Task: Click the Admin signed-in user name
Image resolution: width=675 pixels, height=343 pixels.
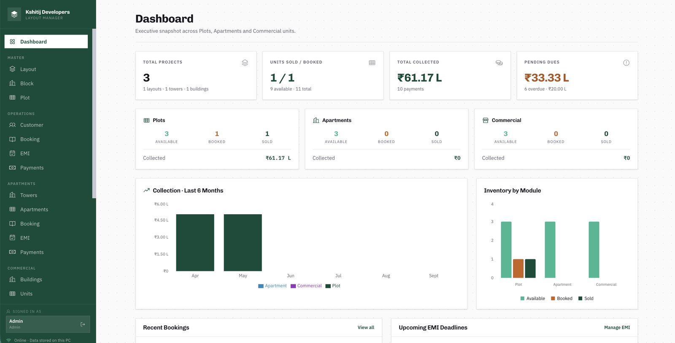Action: click(16, 321)
